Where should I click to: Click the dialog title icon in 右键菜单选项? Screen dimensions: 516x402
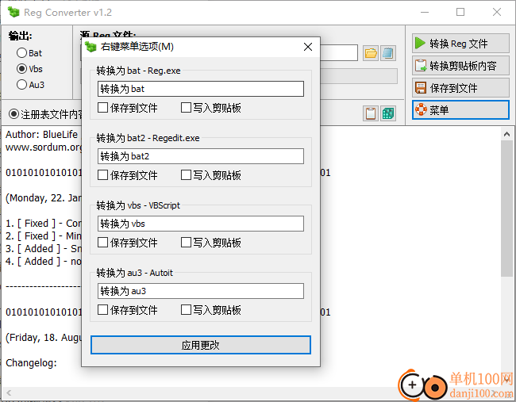90,47
